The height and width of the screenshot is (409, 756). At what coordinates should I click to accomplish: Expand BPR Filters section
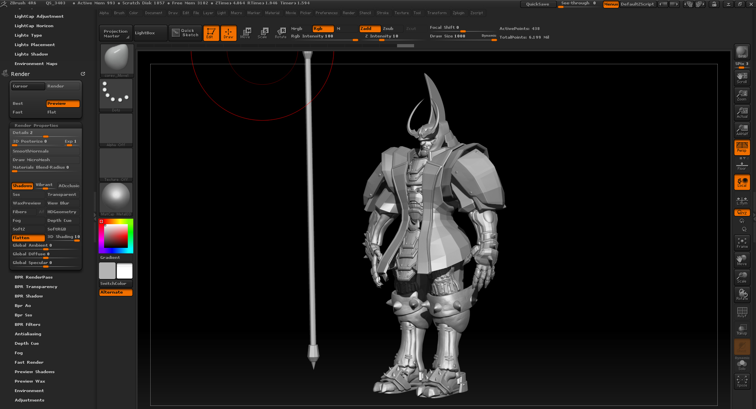[x=28, y=325]
